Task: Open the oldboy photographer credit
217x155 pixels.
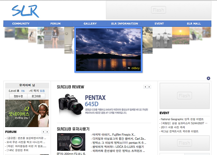Action: (135, 68)
